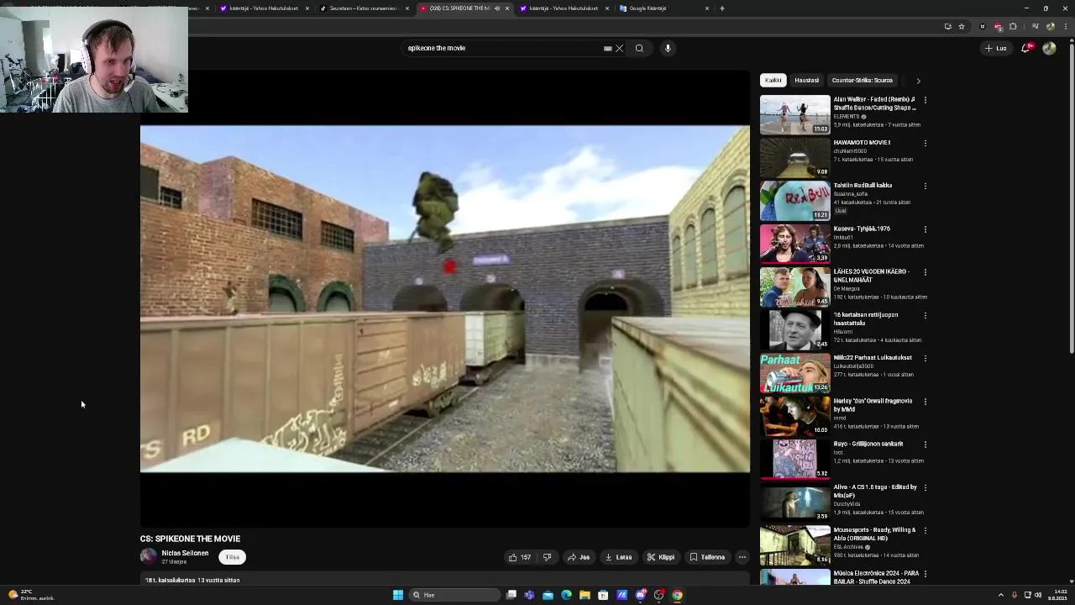Screen dimensions: 1075x605
Task: Click the magnifier search button in YouTube
Action: tap(639, 48)
